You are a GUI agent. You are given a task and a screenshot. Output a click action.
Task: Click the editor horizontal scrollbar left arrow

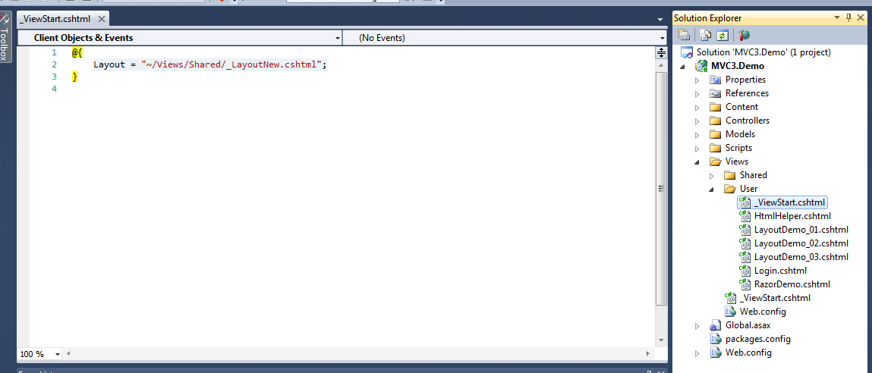[69, 353]
